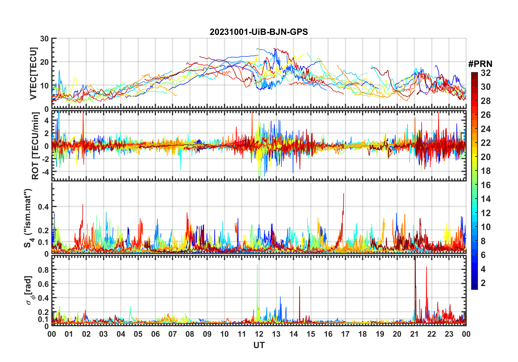
Task: Click the sigma-phi "[rad]" y-axis label
Action: pyautogui.click(x=29, y=290)
